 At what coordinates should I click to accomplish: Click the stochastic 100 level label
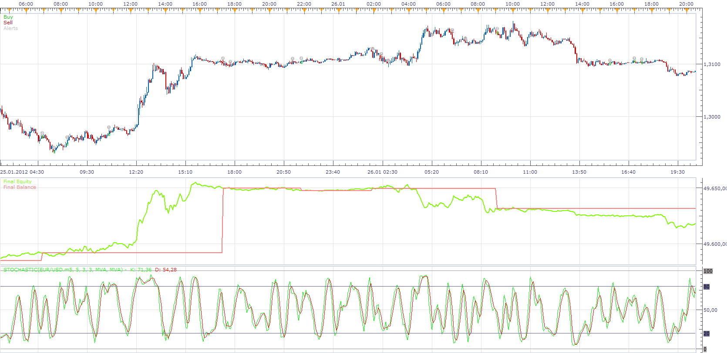[708, 271]
